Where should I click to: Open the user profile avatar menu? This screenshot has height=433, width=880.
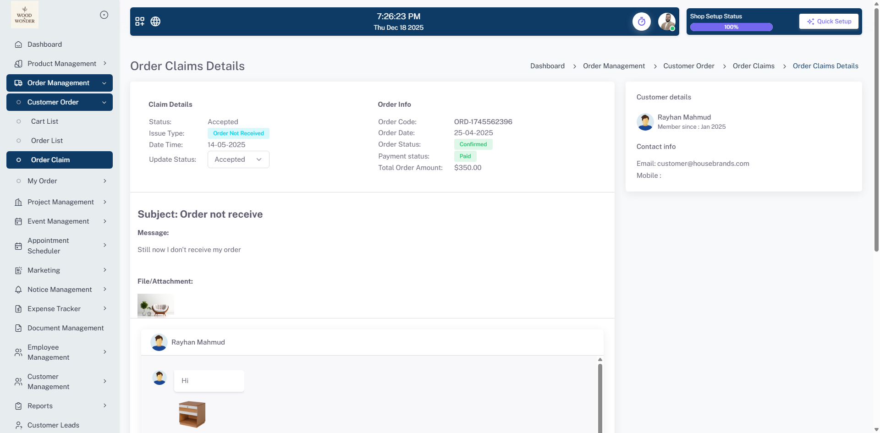[x=666, y=22]
